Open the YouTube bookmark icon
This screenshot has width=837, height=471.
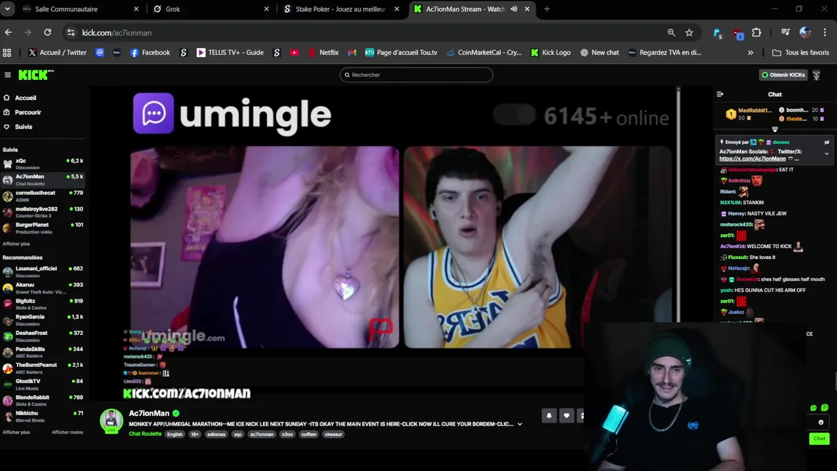pyautogui.click(x=294, y=52)
